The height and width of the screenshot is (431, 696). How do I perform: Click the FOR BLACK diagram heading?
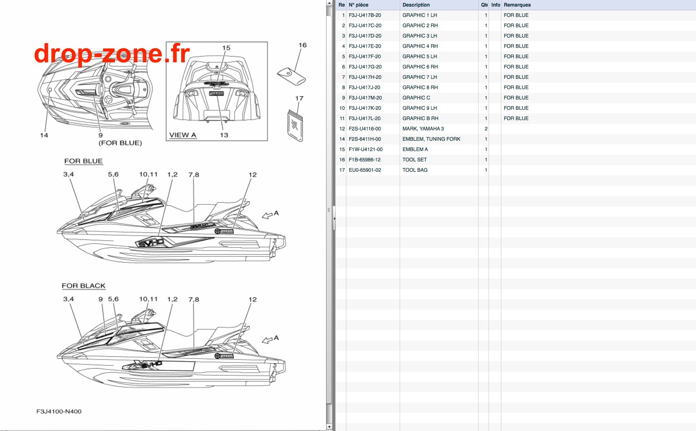[x=83, y=286]
